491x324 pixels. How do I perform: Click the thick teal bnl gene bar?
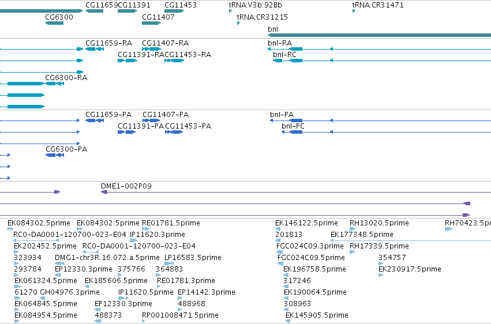tap(379, 35)
